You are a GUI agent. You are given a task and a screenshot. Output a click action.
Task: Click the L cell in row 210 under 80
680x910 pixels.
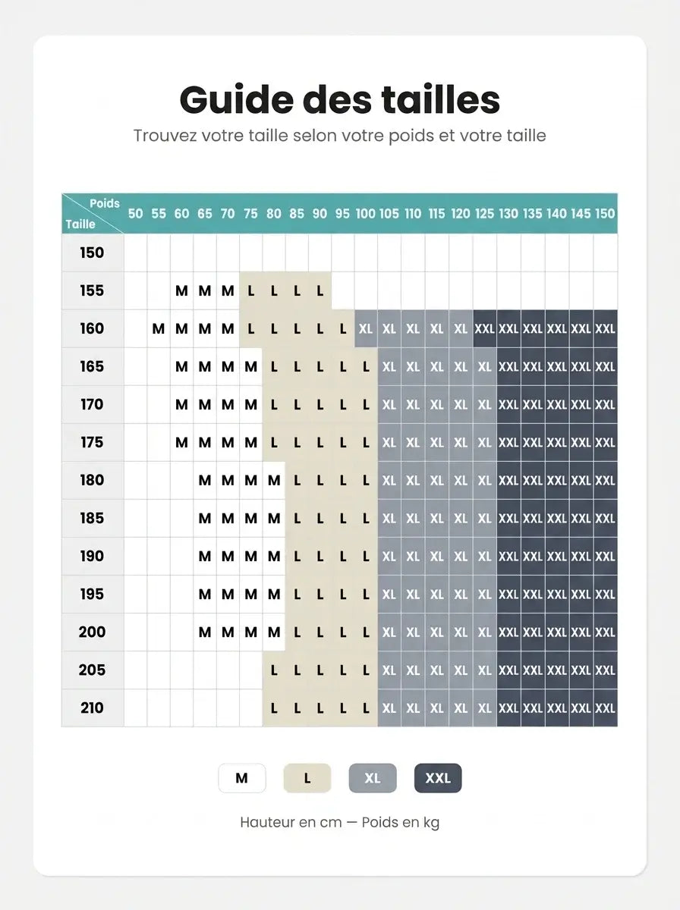[x=274, y=708]
